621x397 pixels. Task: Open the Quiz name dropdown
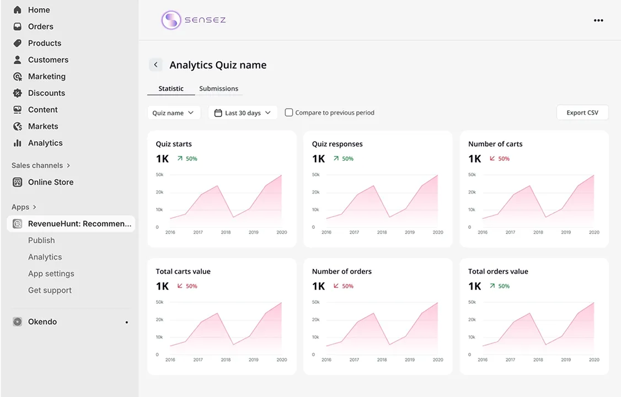click(174, 113)
